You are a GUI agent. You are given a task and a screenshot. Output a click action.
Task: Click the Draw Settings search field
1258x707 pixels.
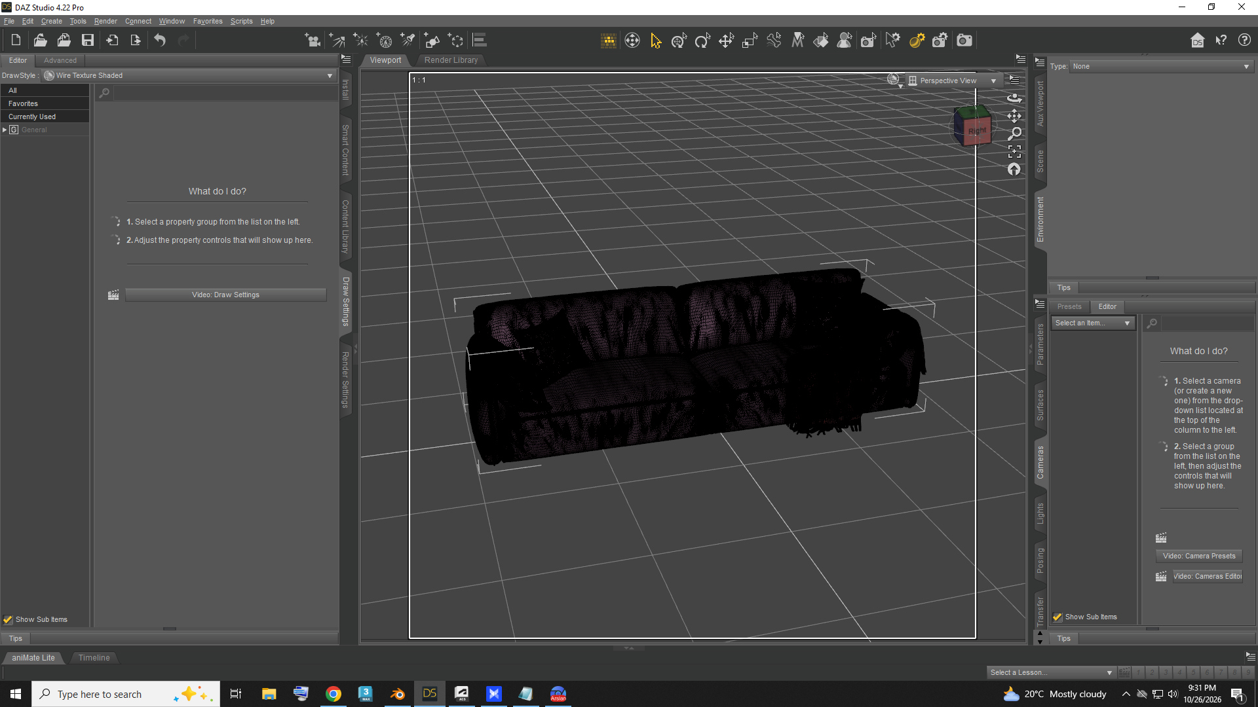point(225,93)
